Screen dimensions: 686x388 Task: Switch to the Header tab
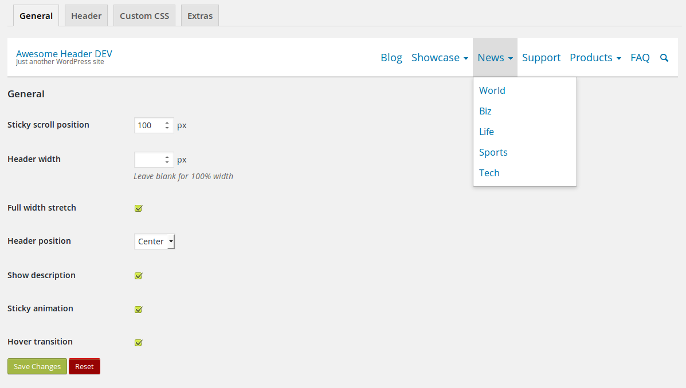(86, 16)
